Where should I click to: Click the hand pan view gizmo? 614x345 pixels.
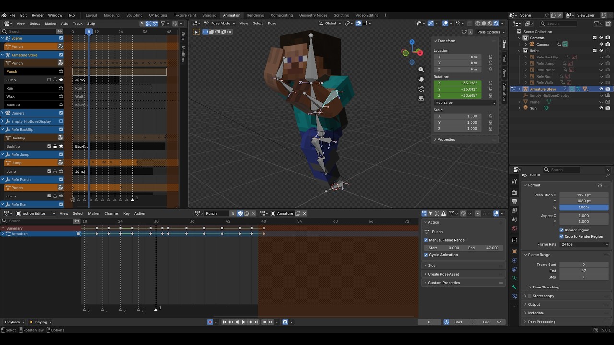421,79
